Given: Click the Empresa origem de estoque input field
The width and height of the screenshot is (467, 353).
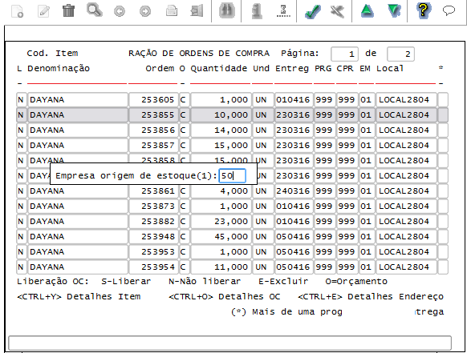Looking at the screenshot, I should [233, 175].
